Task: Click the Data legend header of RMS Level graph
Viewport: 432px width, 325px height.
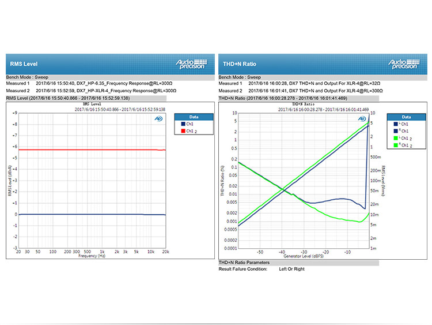Action: [x=194, y=117]
